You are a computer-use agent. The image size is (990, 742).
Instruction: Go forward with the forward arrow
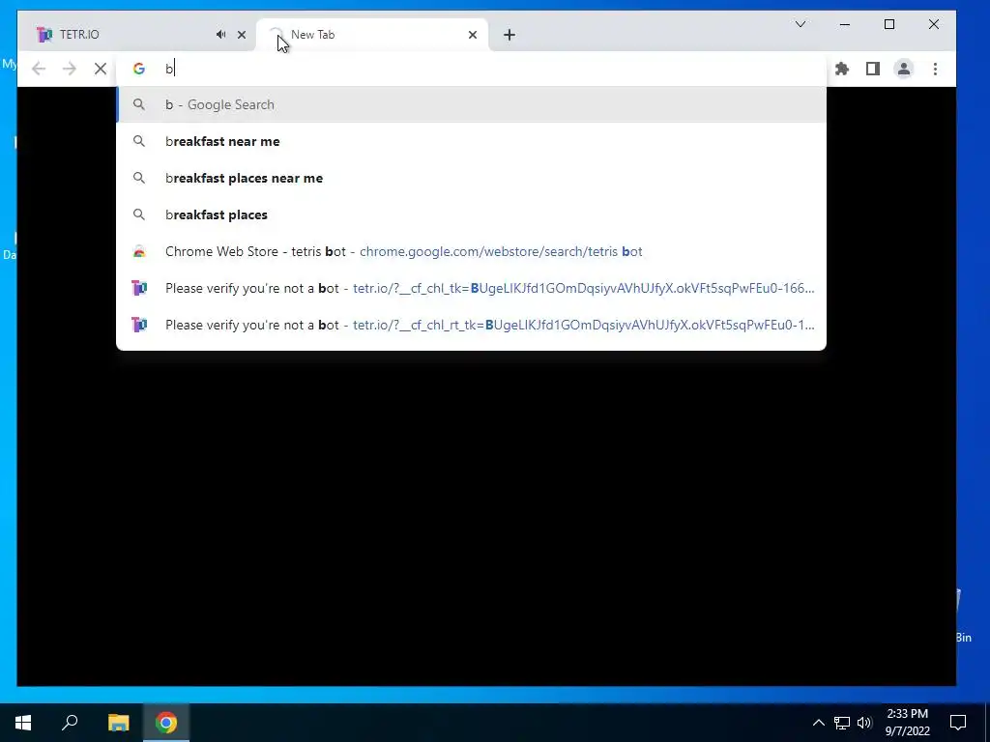coord(70,69)
